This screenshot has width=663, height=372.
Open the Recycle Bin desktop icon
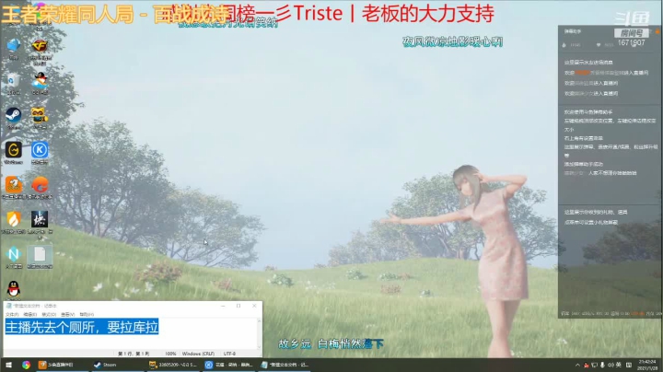[14, 81]
